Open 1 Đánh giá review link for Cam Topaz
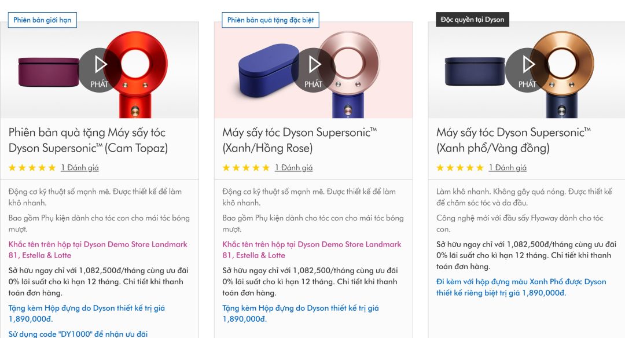This screenshot has height=338, width=625. [80, 168]
